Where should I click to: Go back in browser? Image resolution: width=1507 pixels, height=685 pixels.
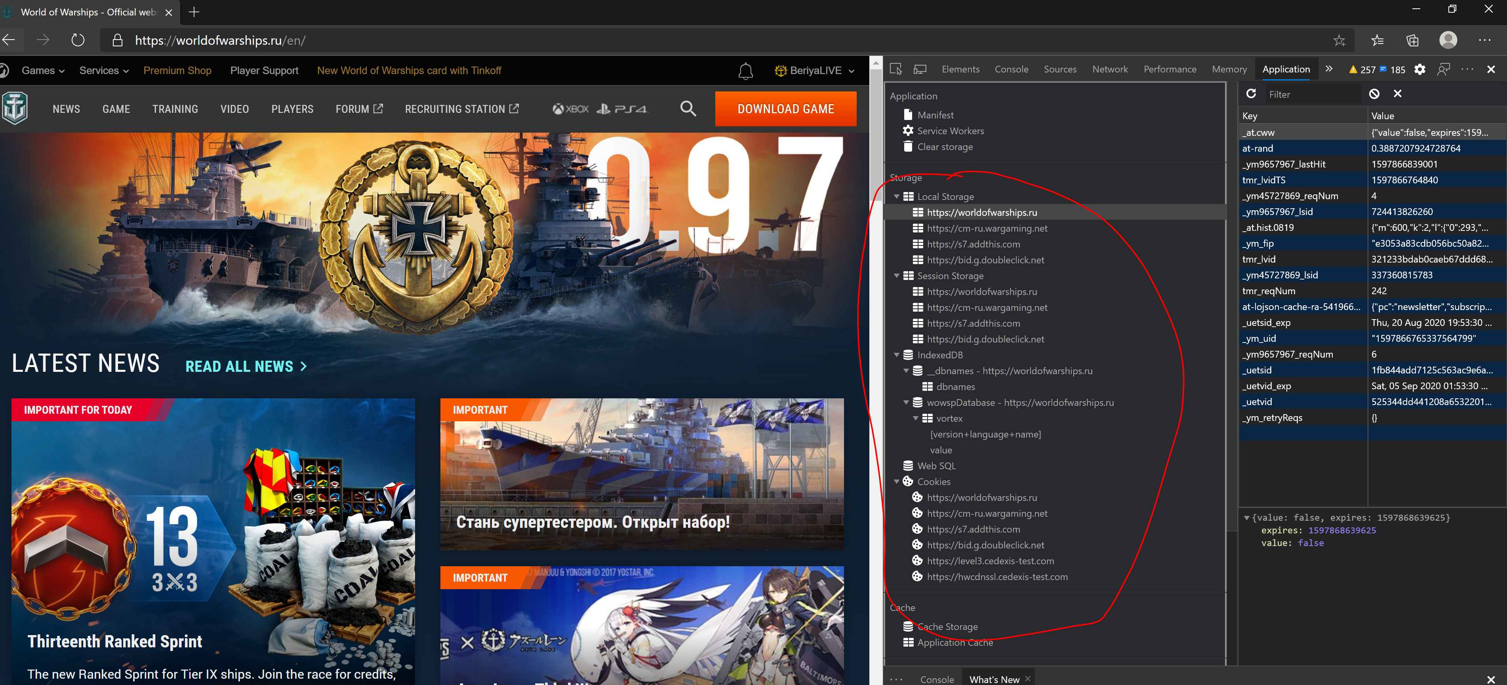coord(9,40)
